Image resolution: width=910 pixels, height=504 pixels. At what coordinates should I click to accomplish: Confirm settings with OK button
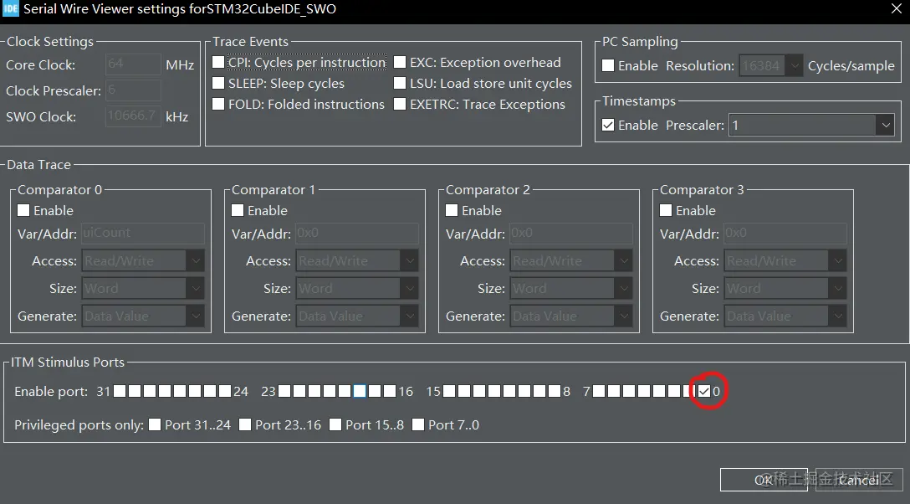pos(764,480)
